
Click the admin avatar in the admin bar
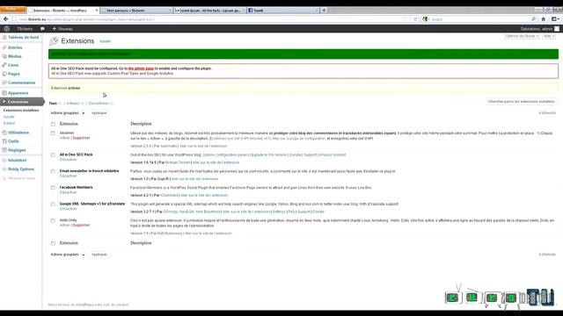pyautogui.click(x=557, y=29)
